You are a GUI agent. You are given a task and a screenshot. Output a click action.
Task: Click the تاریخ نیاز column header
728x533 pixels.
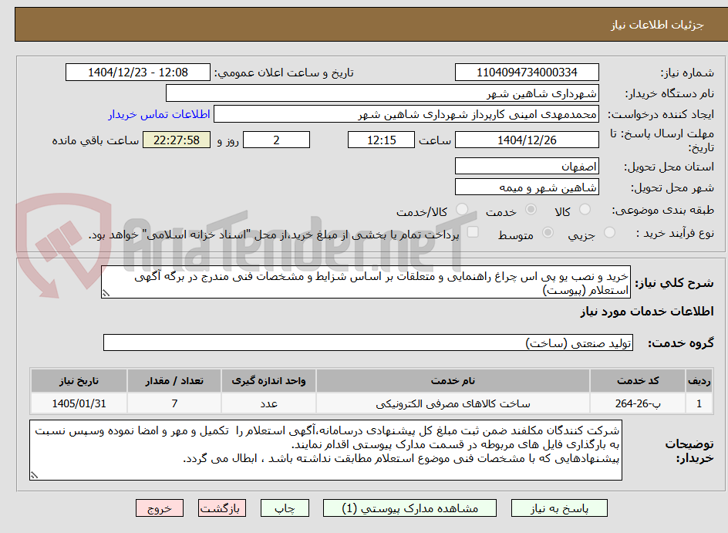[79, 381]
